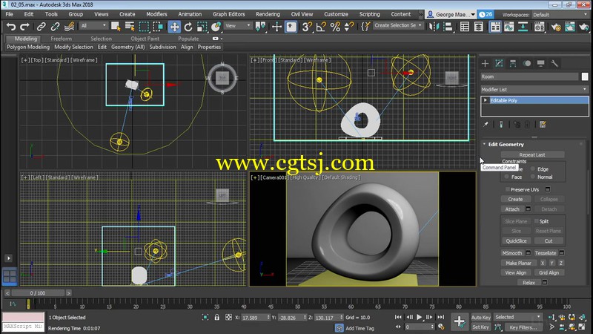Open the View reference coordinate dropdown
Screen dimensions: 593x334
(x=238, y=26)
